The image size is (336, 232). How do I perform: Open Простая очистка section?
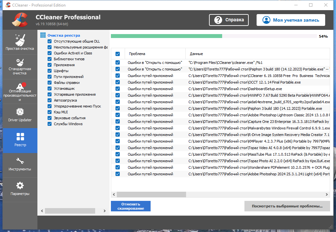[20, 42]
